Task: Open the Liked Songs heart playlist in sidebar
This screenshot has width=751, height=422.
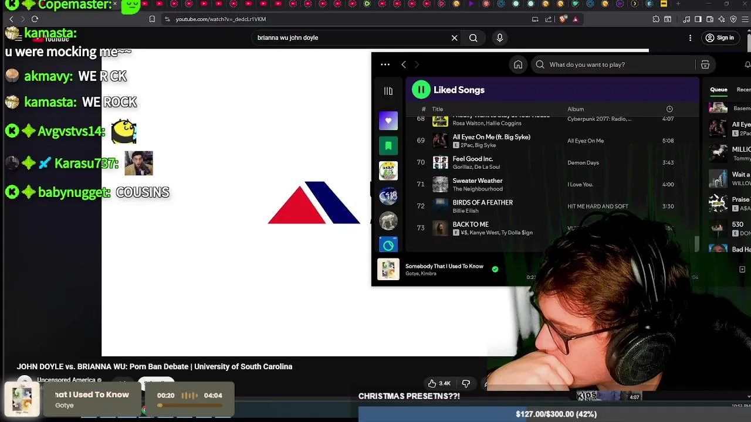Action: (388, 121)
